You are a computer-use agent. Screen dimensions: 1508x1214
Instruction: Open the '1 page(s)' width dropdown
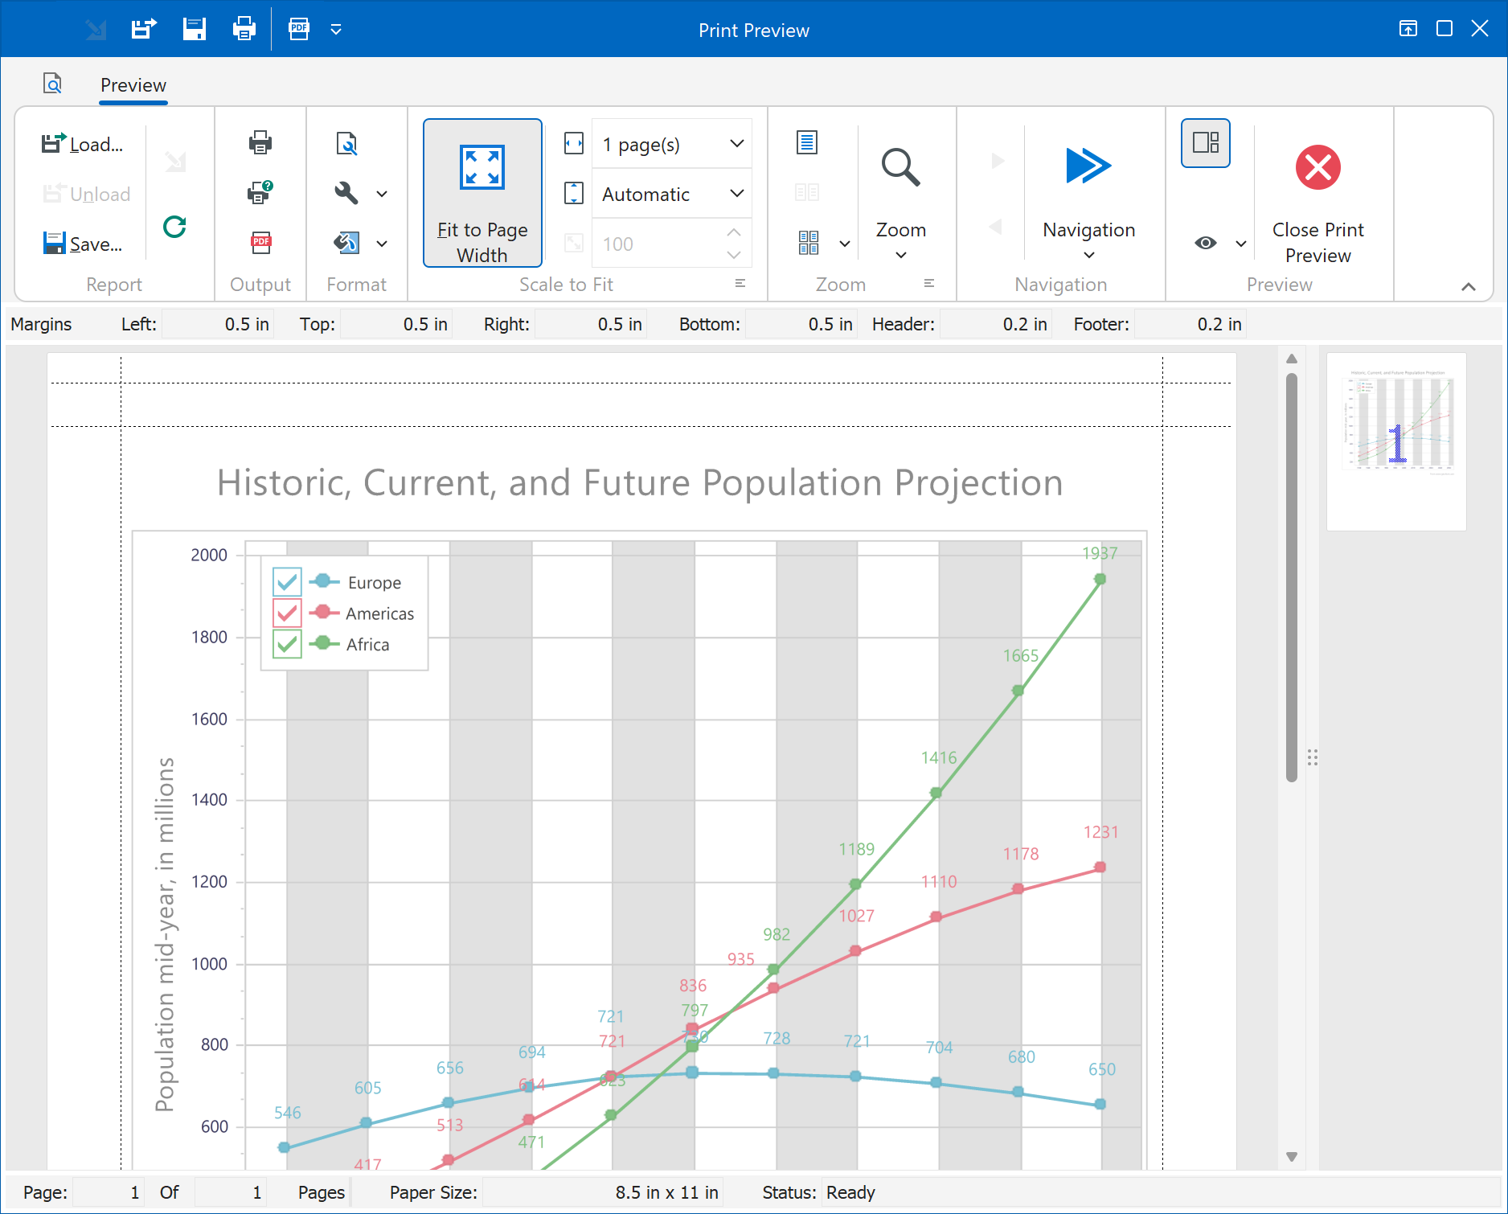click(x=736, y=144)
